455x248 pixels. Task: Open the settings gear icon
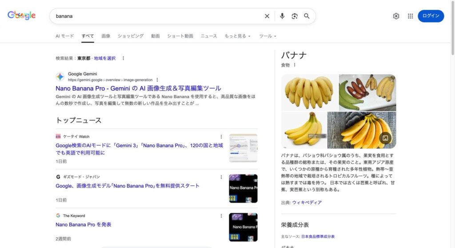pyautogui.click(x=396, y=16)
